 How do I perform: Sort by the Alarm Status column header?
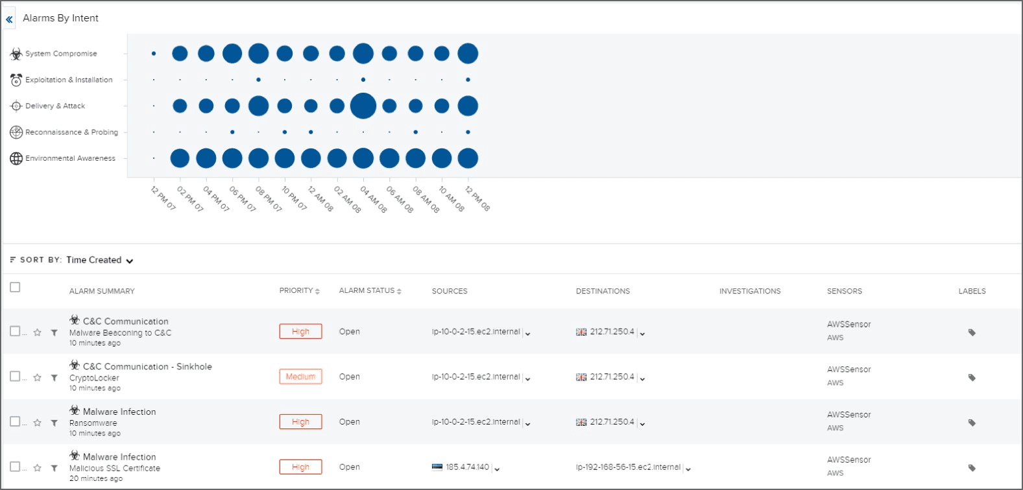coord(370,291)
